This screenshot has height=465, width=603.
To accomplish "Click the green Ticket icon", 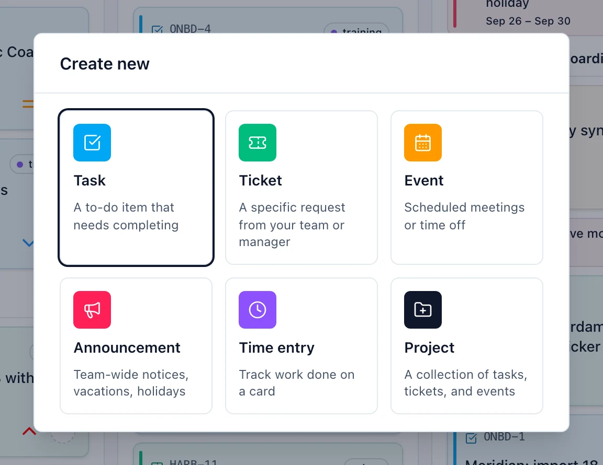I will click(258, 143).
